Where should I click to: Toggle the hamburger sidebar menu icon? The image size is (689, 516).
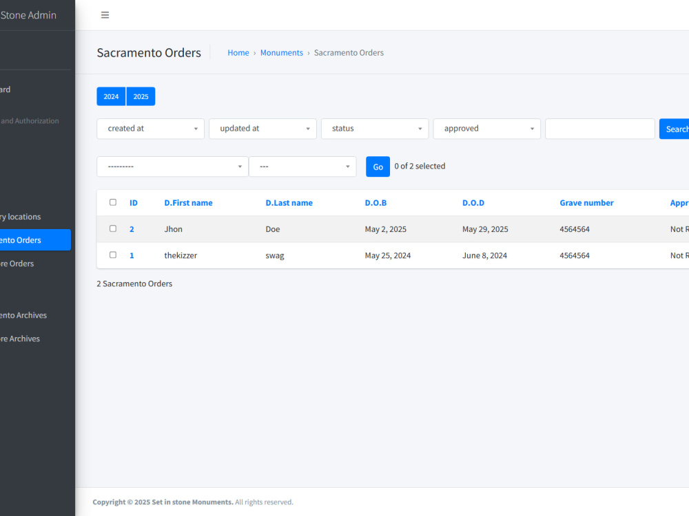pos(105,15)
